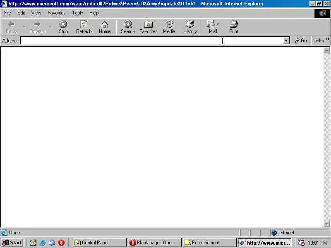331x248 pixels.
Task: Click the Back toolbar button
Action: coord(11,27)
